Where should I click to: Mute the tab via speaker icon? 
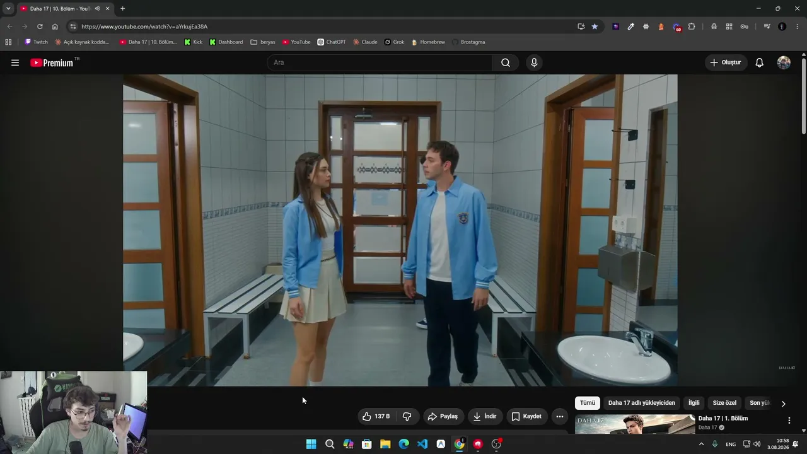[97, 8]
